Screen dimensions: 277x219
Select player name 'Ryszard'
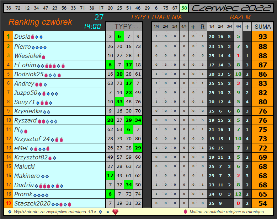tap(26, 120)
